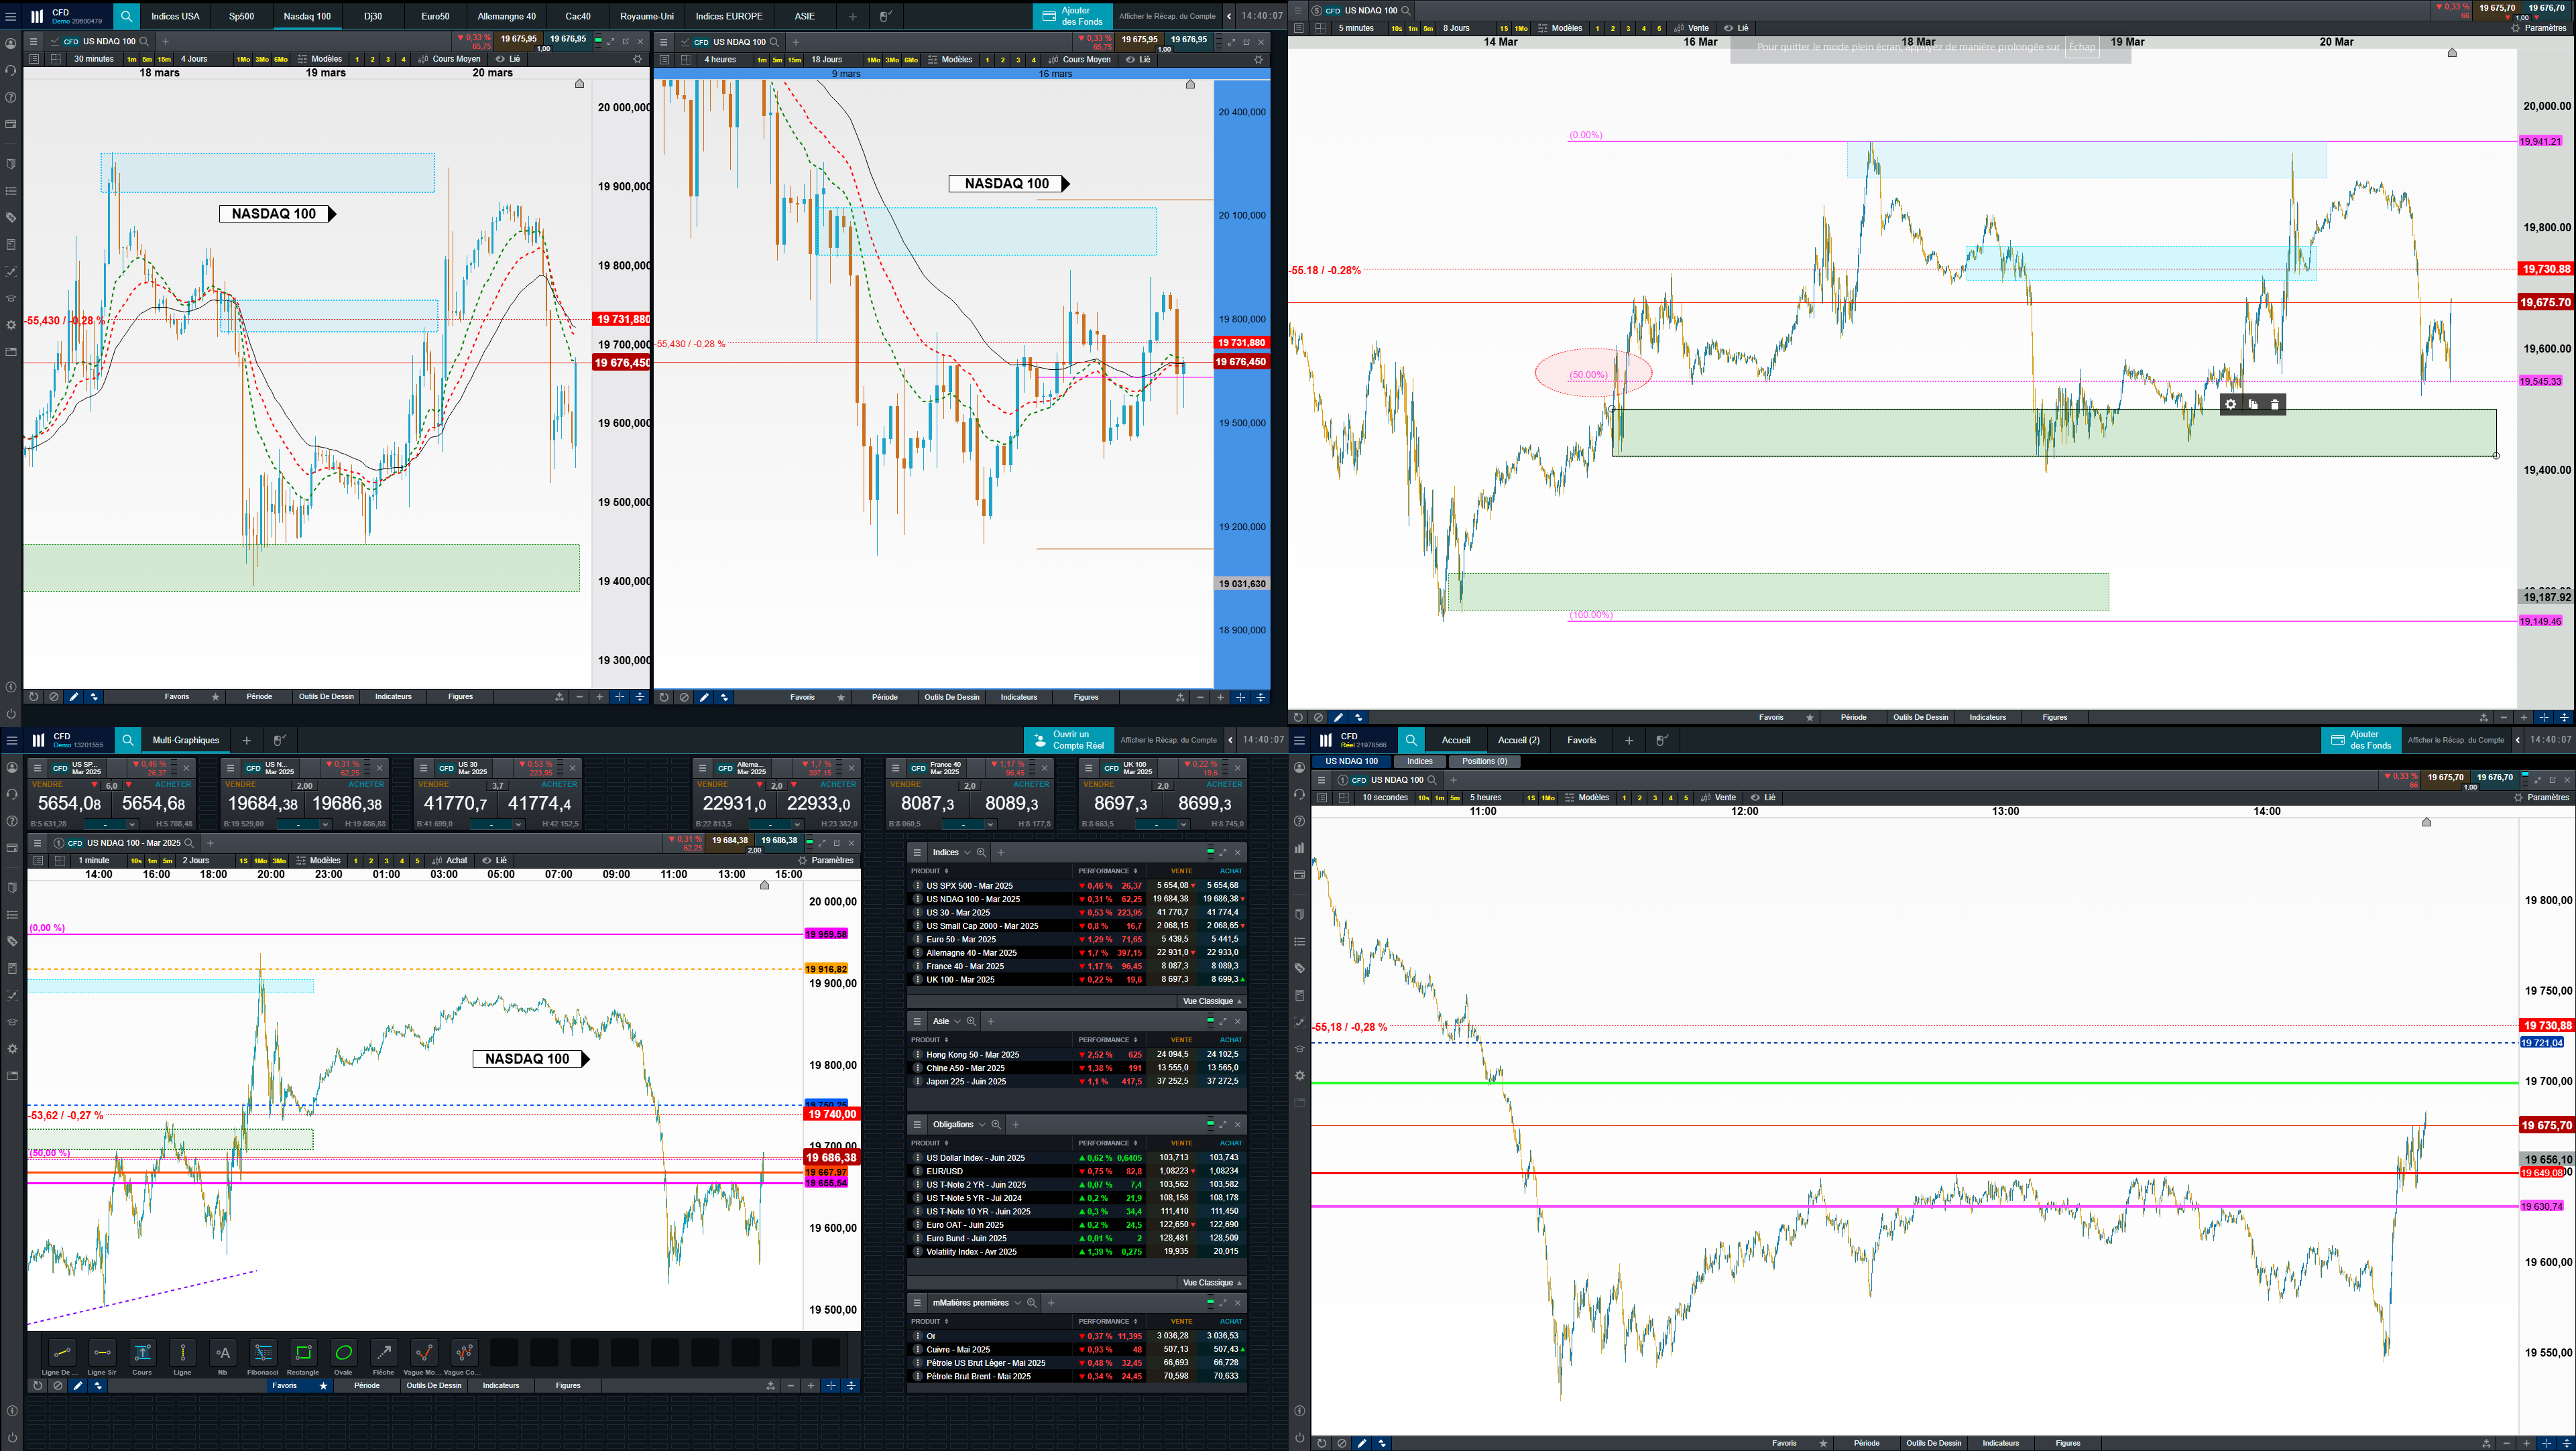This screenshot has height=1451, width=2576.
Task: Click Ouvrir un Compte Réel button
Action: (1069, 741)
